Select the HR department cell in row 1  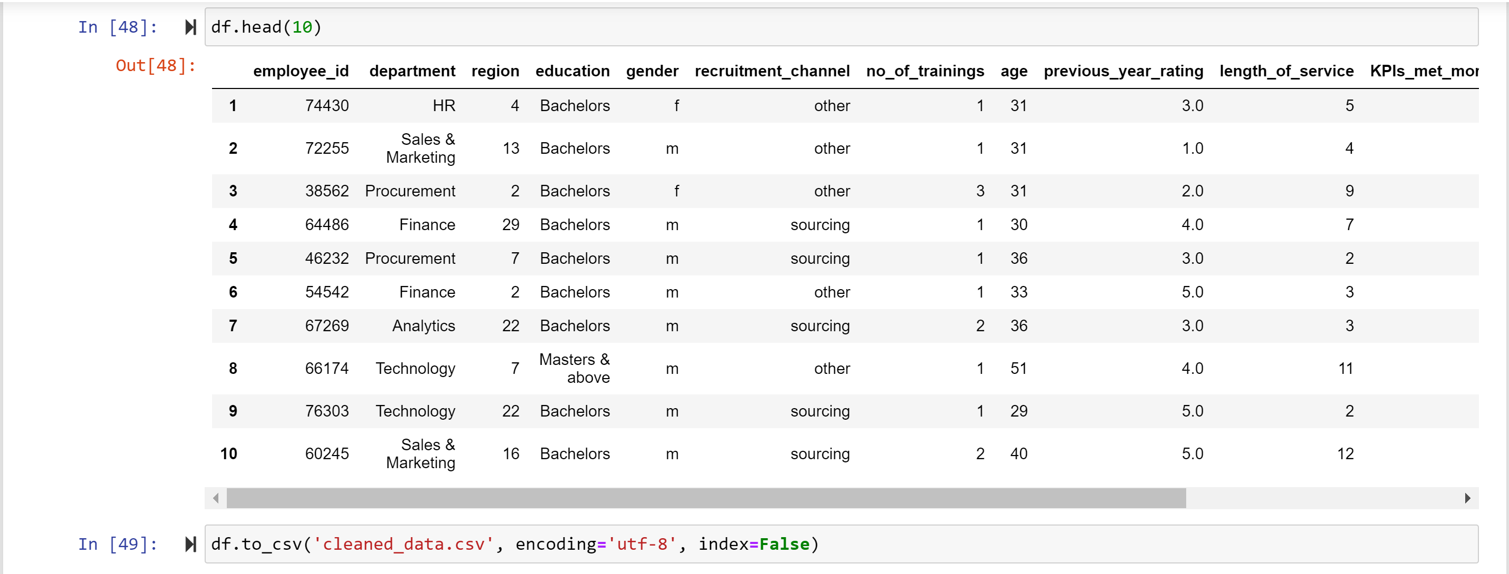[x=444, y=105]
